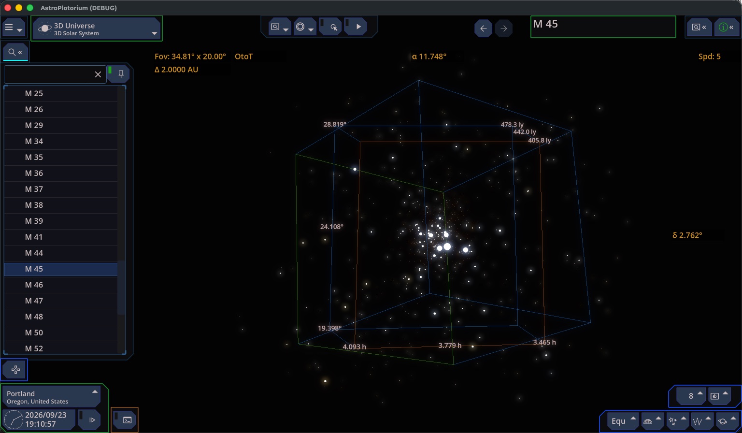Open the magnitude limit 8 popup
The height and width of the screenshot is (433, 742).
[691, 396]
